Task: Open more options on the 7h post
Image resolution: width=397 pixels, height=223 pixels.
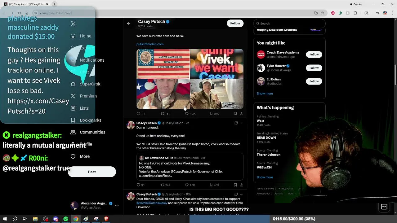Action: [x=242, y=123]
